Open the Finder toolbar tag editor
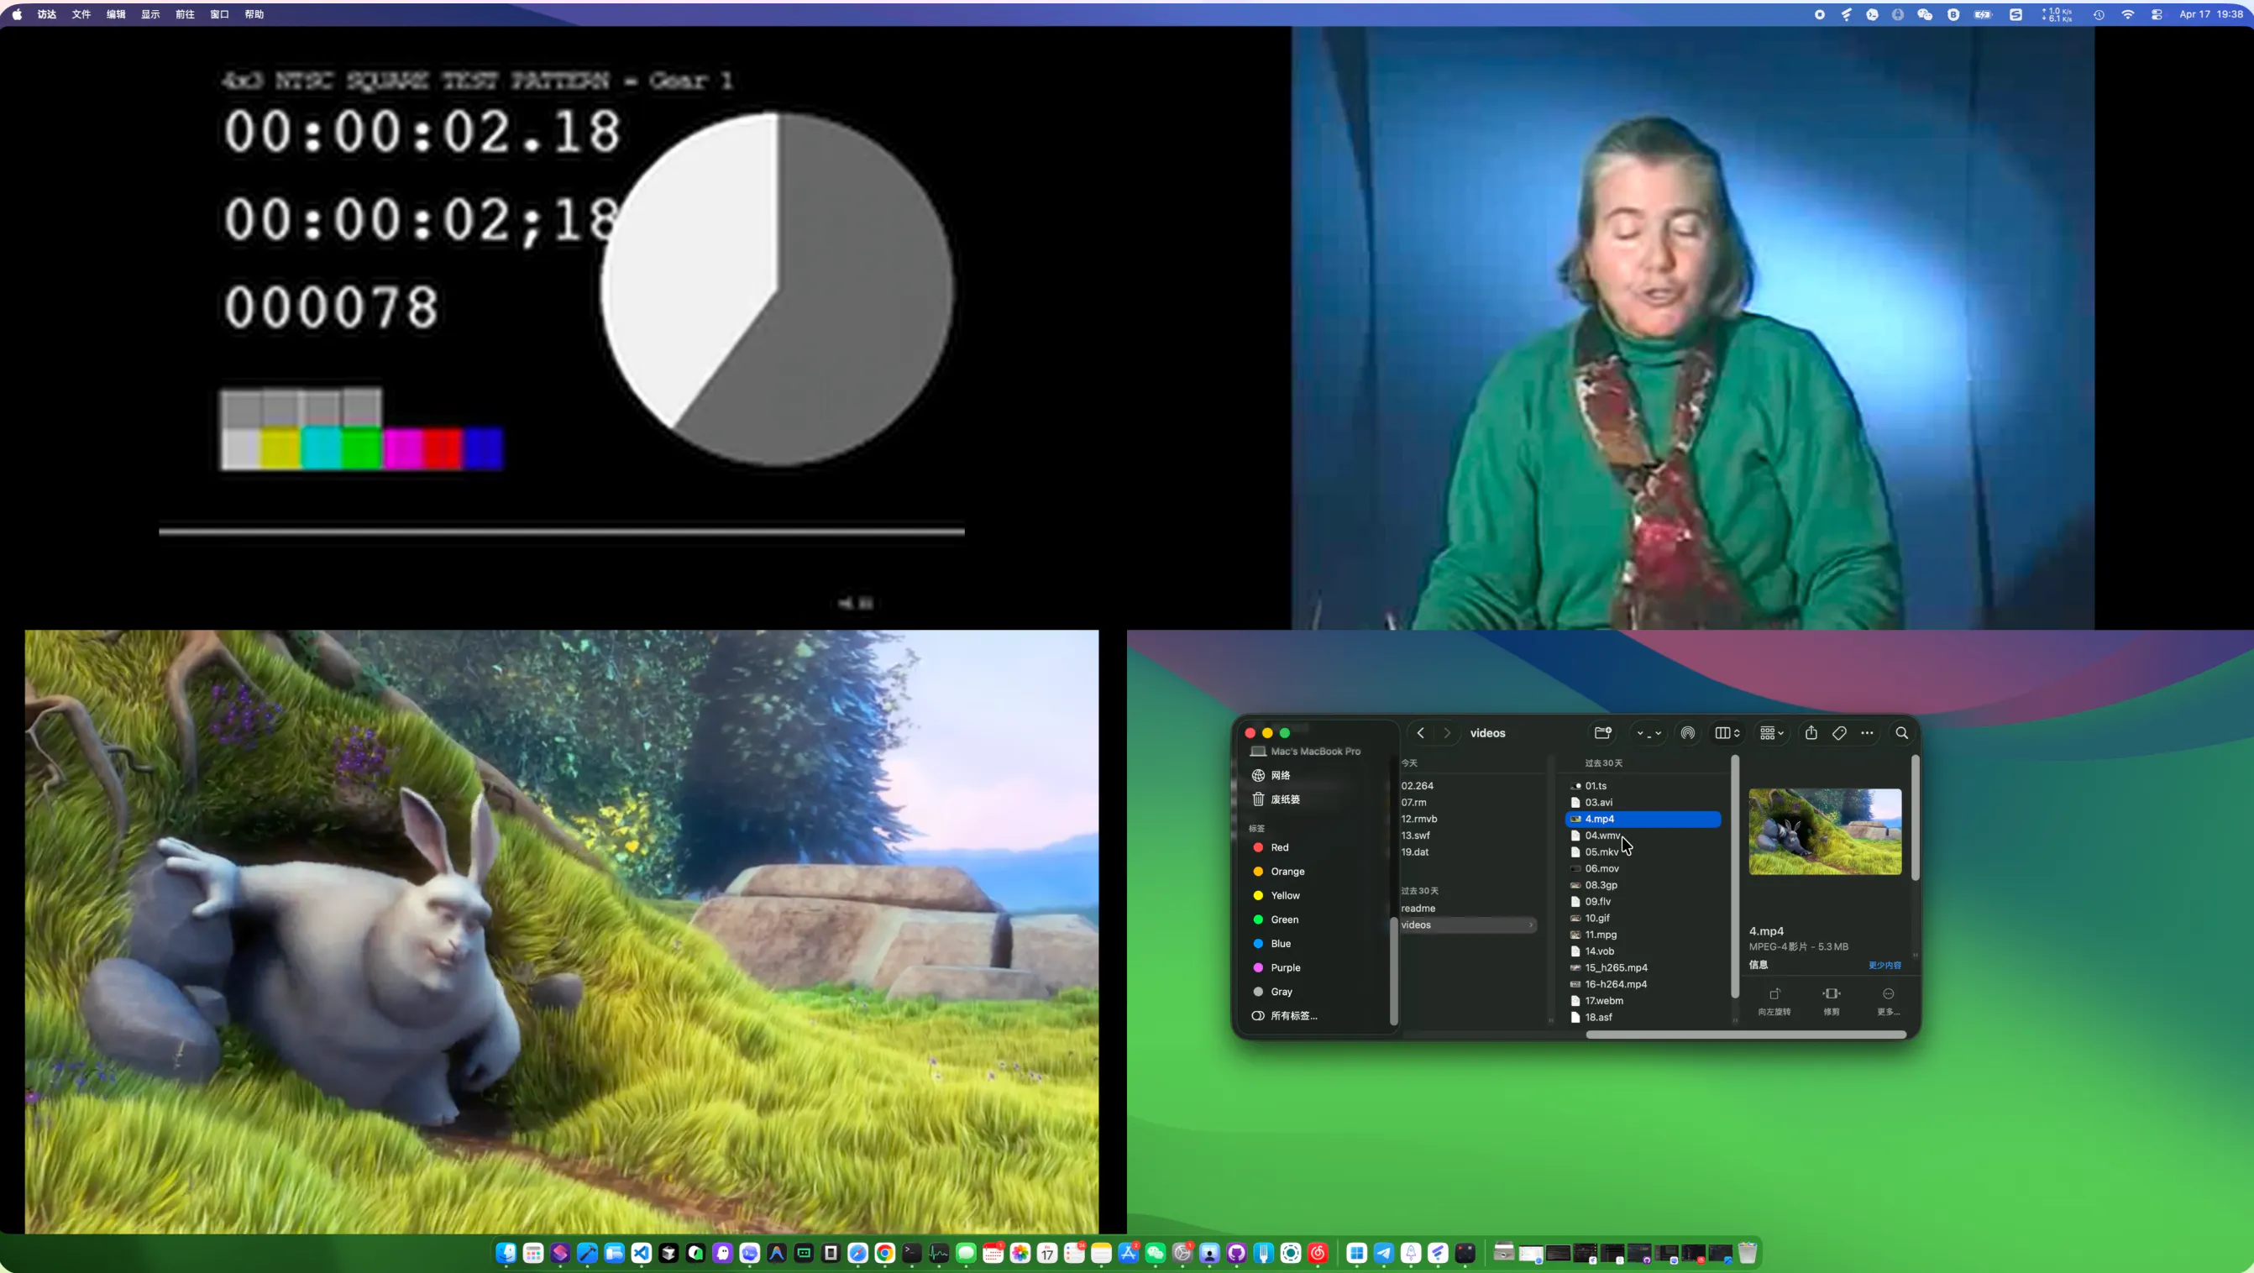Image resolution: width=2254 pixels, height=1273 pixels. pyautogui.click(x=1839, y=733)
